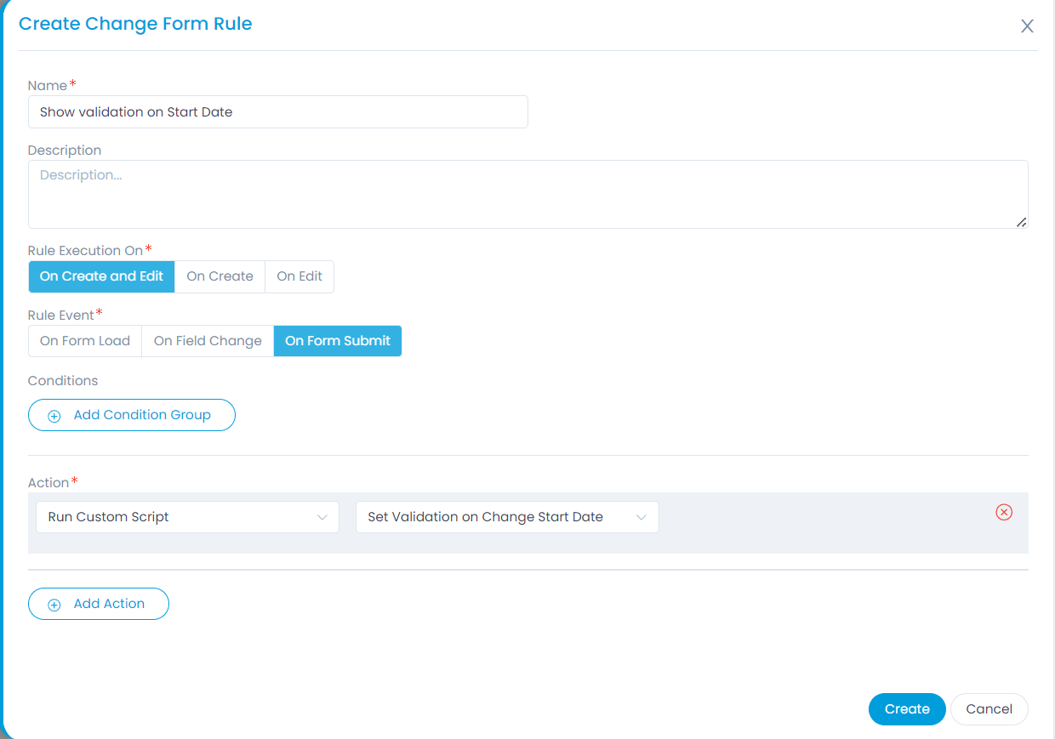
Task: Click the plus icon in Add Condition Group
Action: pyautogui.click(x=54, y=416)
